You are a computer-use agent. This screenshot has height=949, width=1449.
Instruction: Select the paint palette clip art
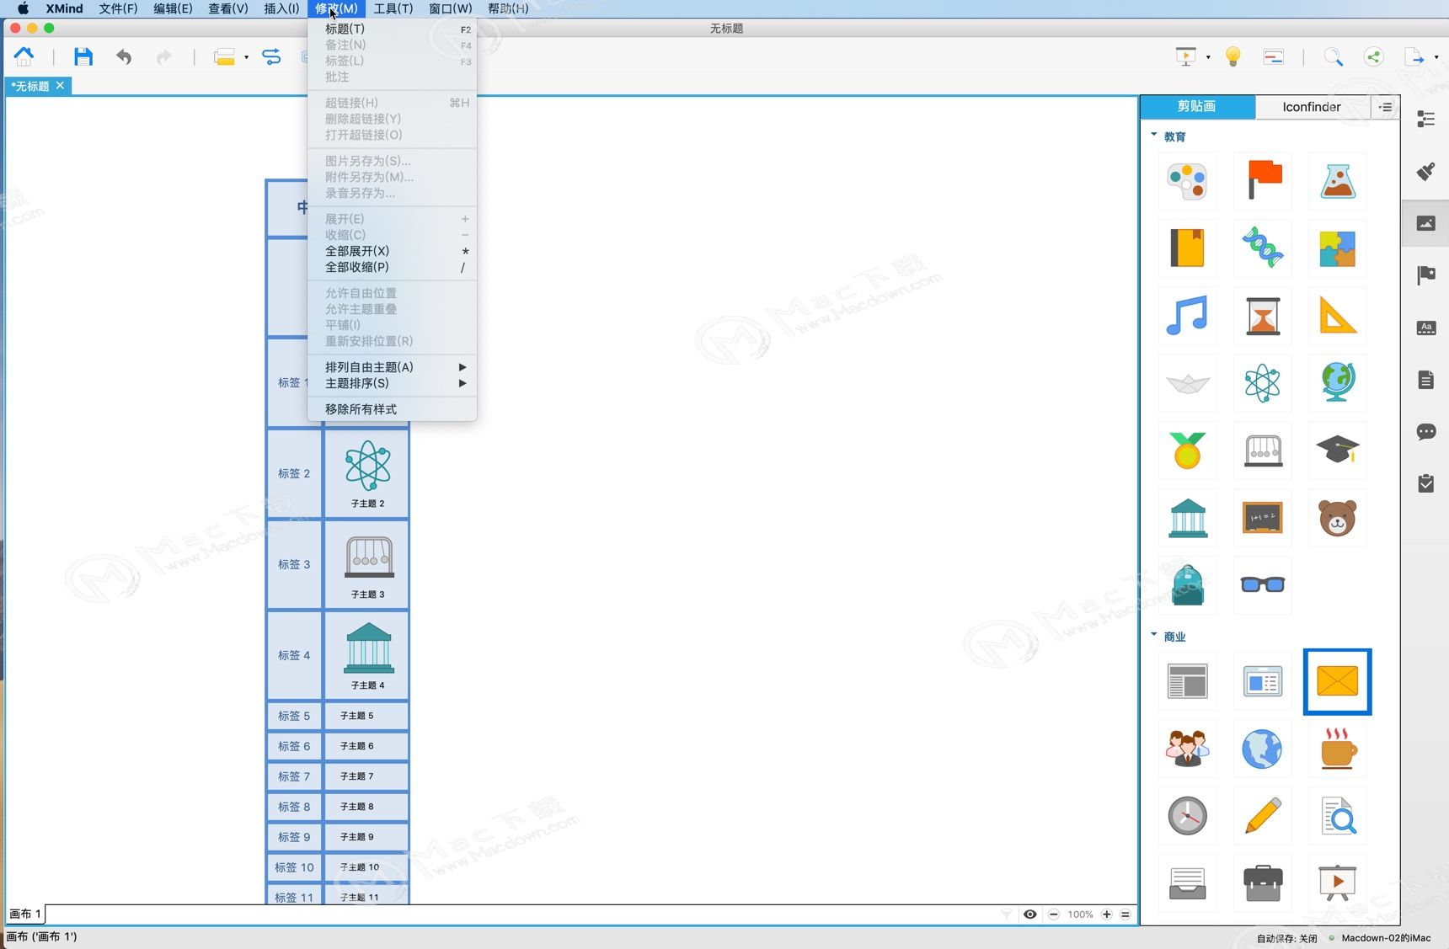(1187, 181)
